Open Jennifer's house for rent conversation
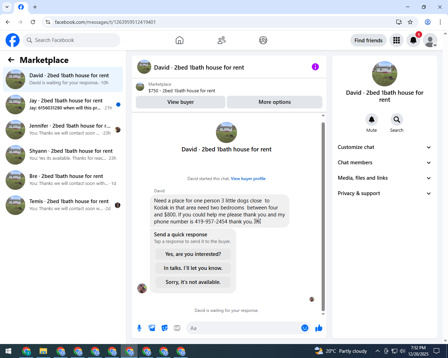448x358 pixels. (63, 130)
